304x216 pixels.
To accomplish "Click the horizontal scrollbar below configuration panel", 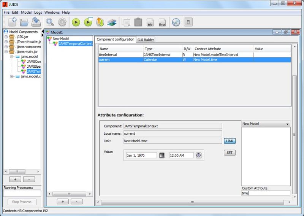I will 193,202.
